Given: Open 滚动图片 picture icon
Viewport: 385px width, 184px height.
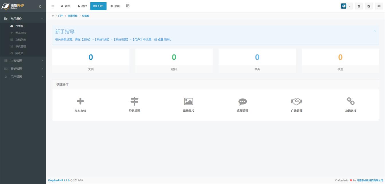Looking at the screenshot, I should 188,101.
